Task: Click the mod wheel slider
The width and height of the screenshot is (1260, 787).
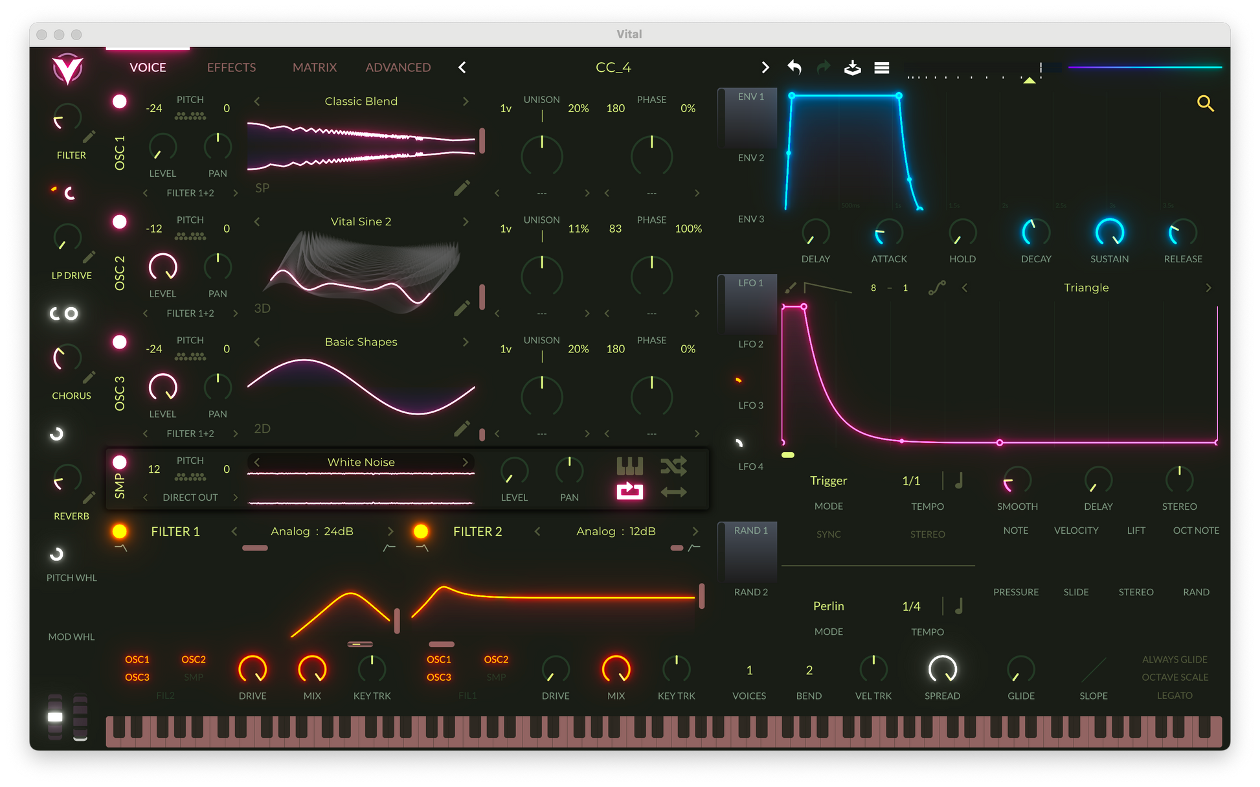Action: [80, 717]
